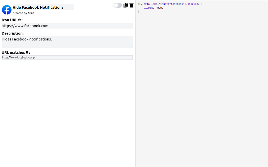This screenshot has width=268, height=167.
Task: Click the 'Description:' label
Action: coord(13,33)
